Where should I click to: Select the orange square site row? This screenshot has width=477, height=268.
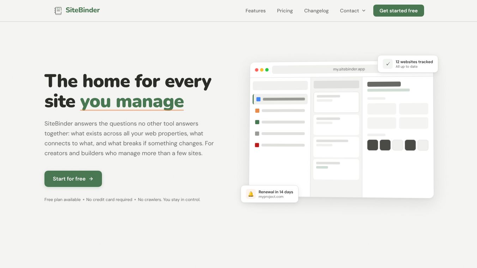click(280, 111)
